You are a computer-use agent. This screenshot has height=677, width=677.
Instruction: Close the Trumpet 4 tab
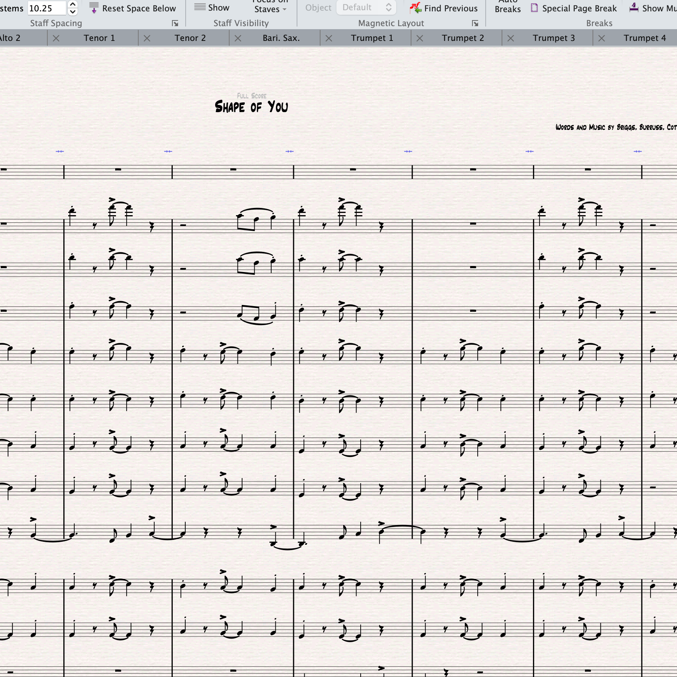point(602,38)
